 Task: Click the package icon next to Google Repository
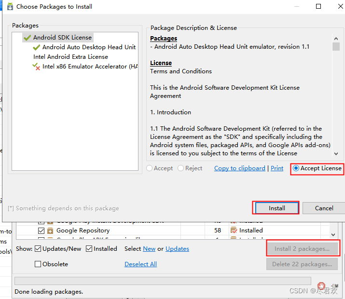[50, 231]
